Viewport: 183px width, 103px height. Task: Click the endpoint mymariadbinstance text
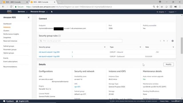(x=46, y=28)
